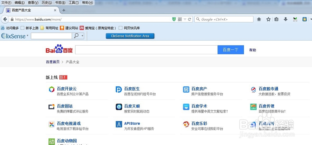312x145 pixels.
Task: Click the ClixSense Notification Area button
Action: click(x=130, y=36)
